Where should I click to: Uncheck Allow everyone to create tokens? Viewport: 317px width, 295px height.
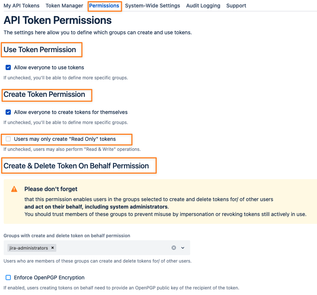(8, 112)
